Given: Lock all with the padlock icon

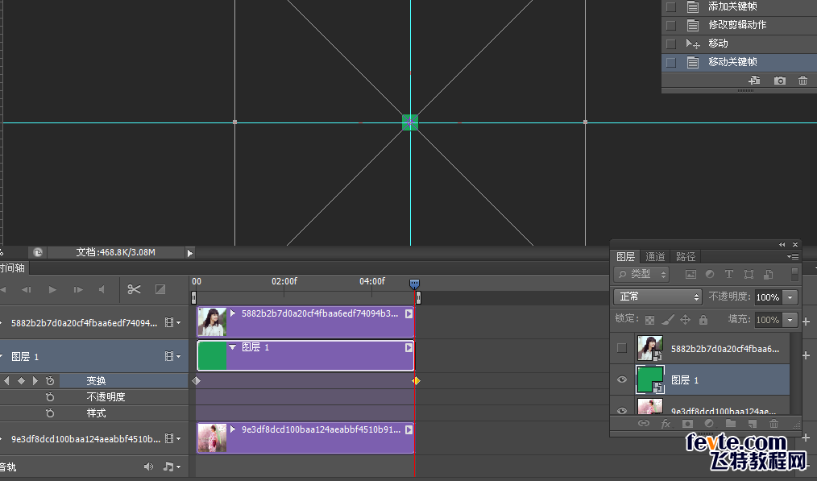Looking at the screenshot, I should [x=703, y=319].
